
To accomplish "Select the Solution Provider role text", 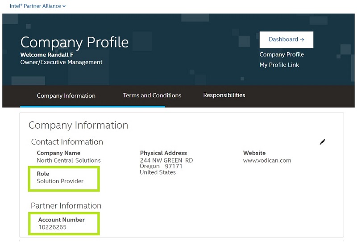I will [60, 181].
